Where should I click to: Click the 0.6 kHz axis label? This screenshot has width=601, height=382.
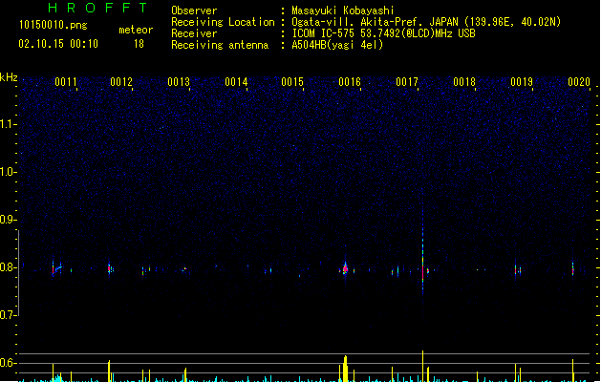tap(8, 363)
